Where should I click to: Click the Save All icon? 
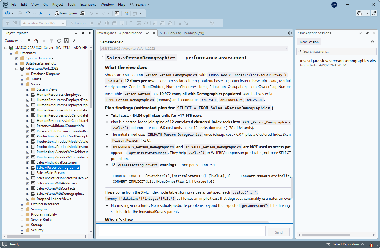(49, 13)
